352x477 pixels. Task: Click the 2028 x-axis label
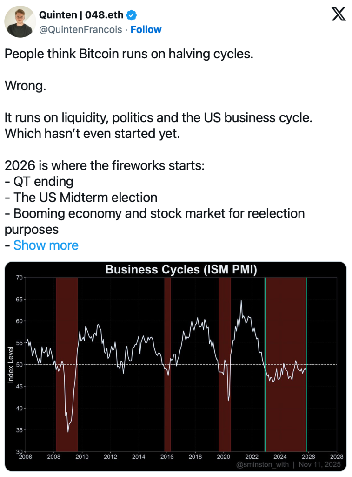tap(336, 457)
